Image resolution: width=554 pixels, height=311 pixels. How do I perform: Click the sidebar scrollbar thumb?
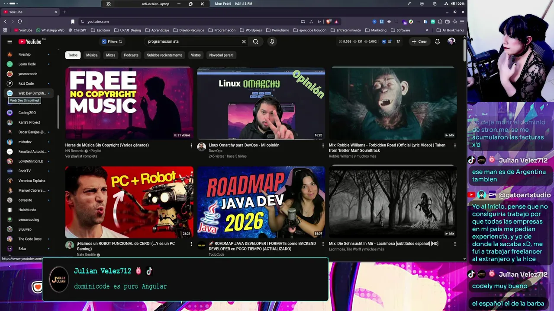[58, 111]
